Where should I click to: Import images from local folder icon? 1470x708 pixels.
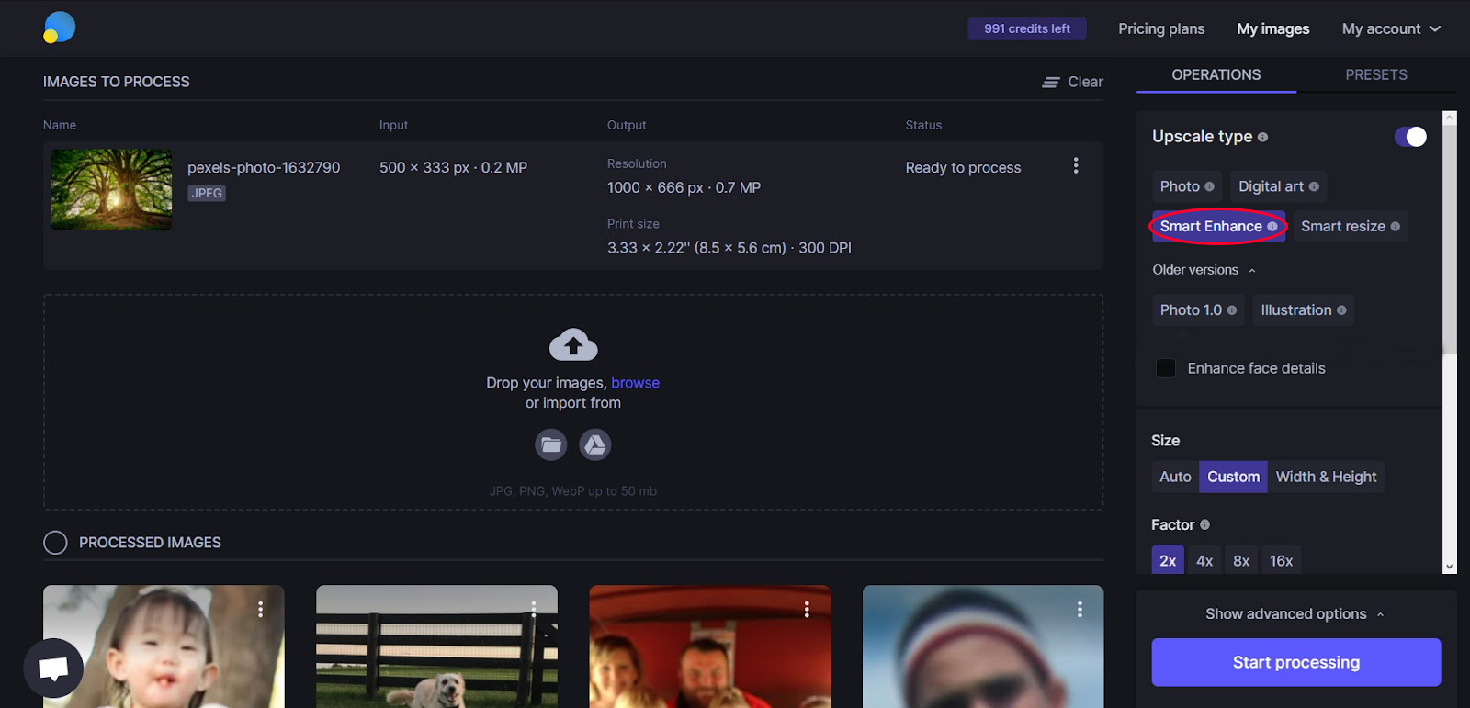point(551,444)
